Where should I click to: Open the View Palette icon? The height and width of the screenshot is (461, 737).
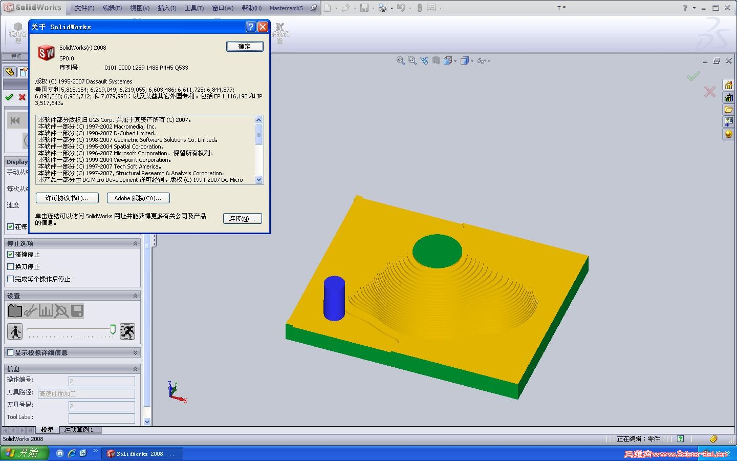728,122
